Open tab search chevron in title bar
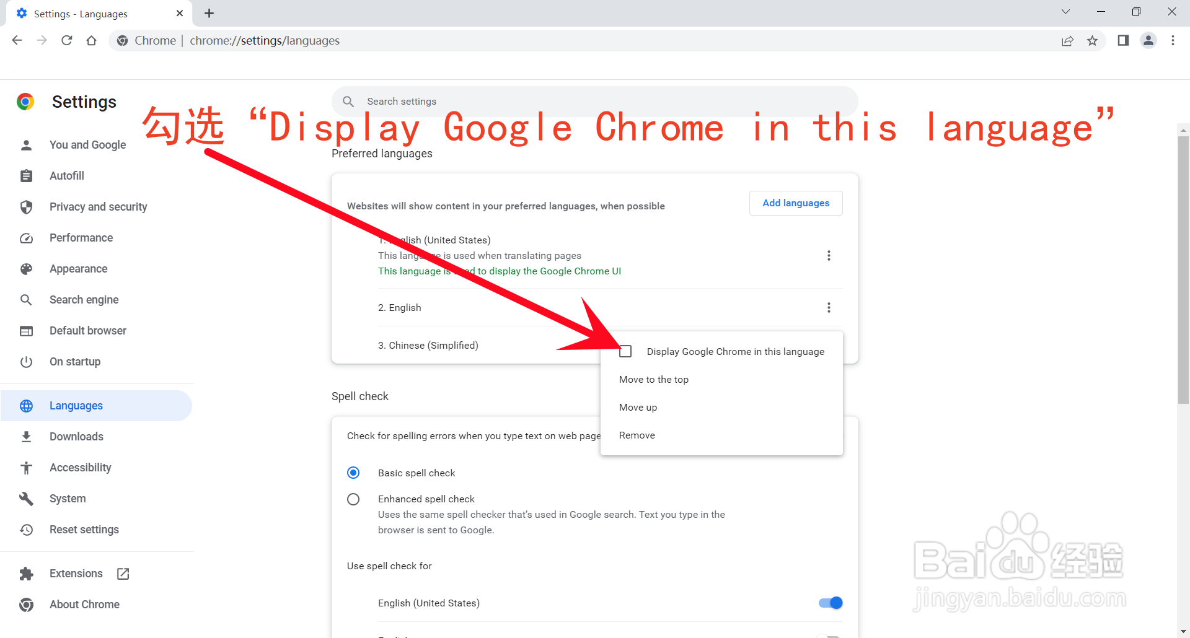The width and height of the screenshot is (1190, 638). [x=1065, y=12]
